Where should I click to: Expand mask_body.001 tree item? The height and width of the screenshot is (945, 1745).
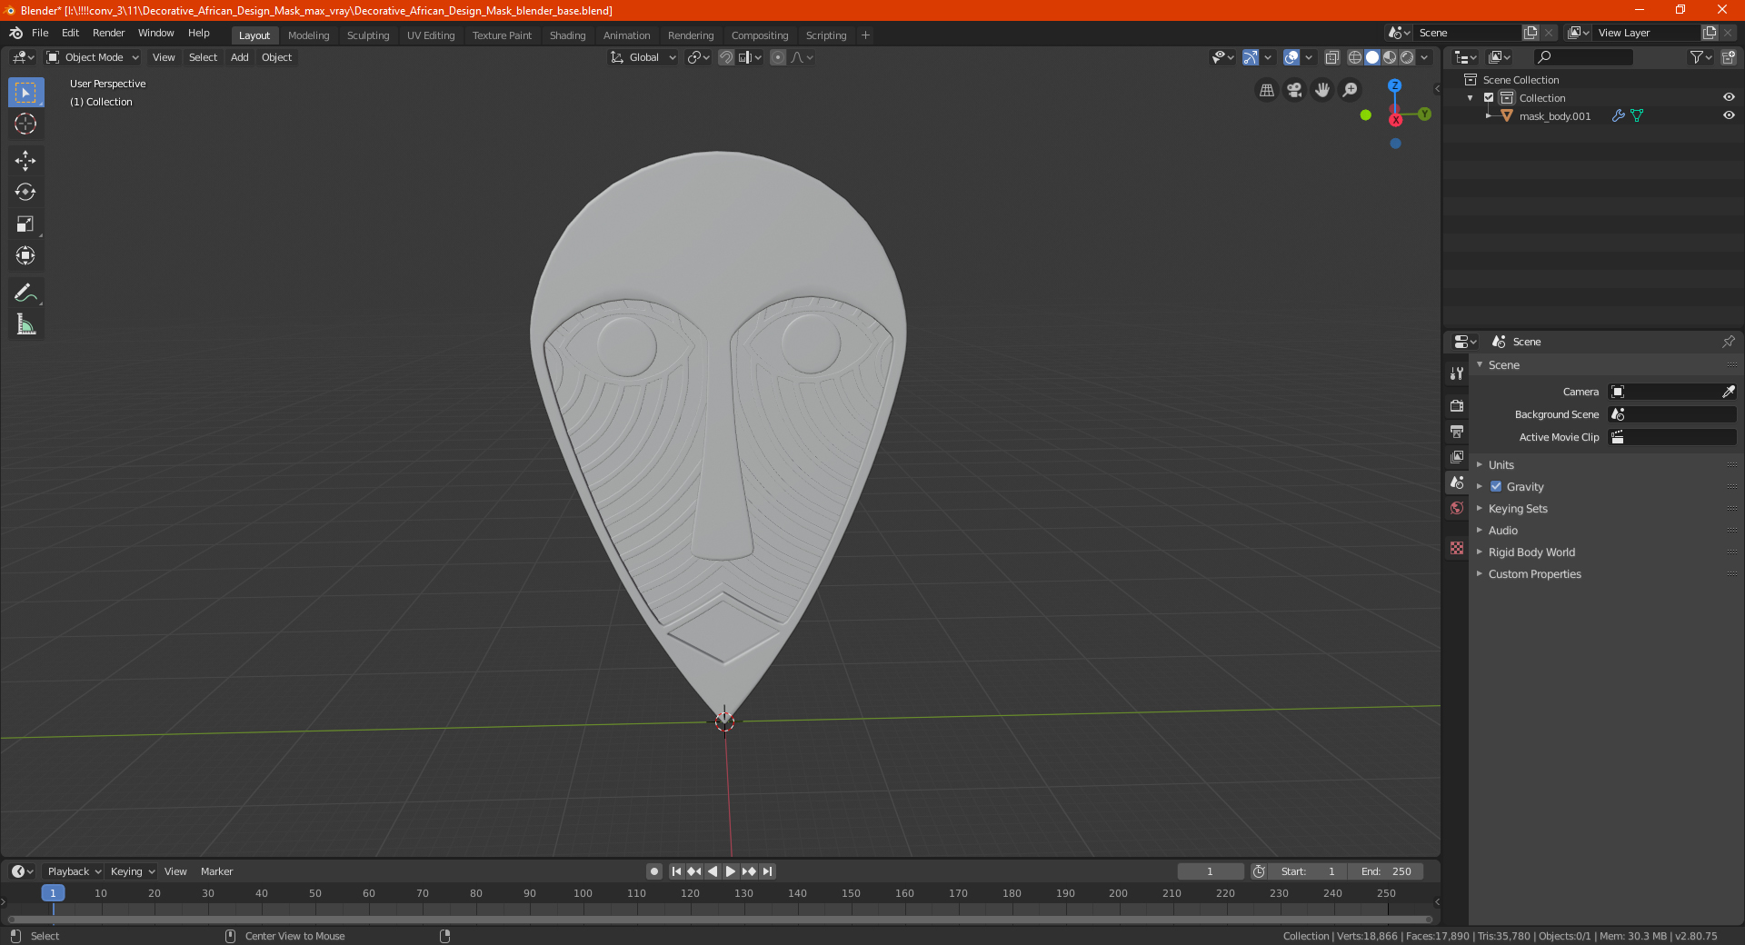click(x=1488, y=116)
